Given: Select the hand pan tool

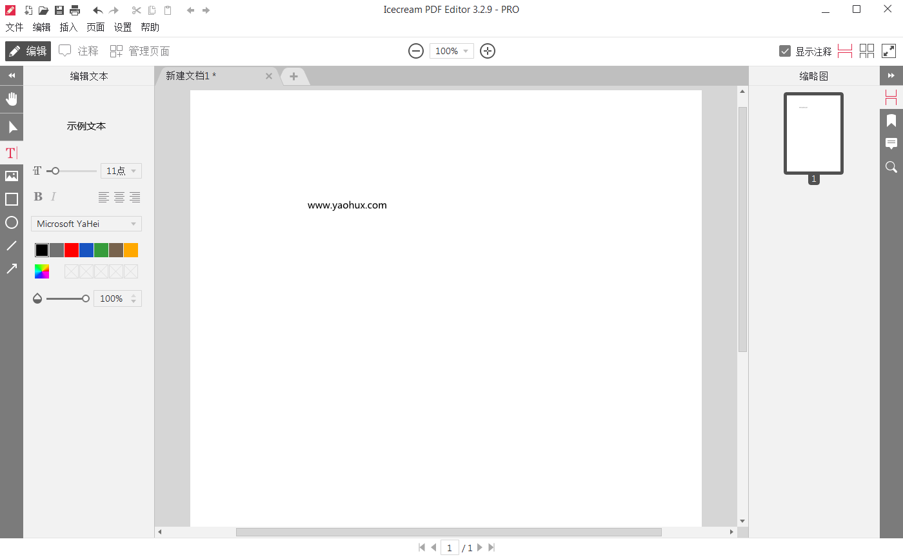Looking at the screenshot, I should point(12,99).
